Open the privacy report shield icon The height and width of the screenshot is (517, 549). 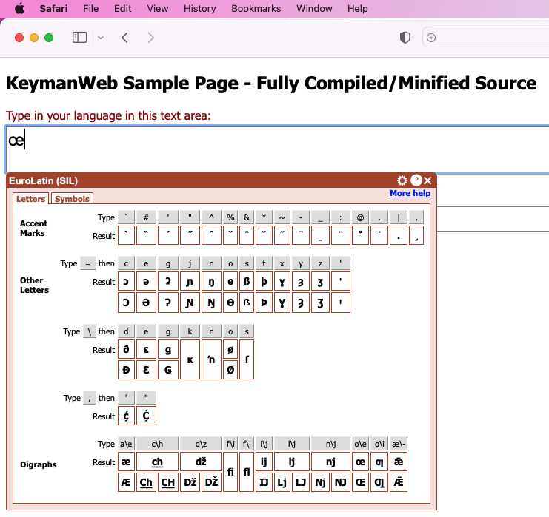point(405,38)
